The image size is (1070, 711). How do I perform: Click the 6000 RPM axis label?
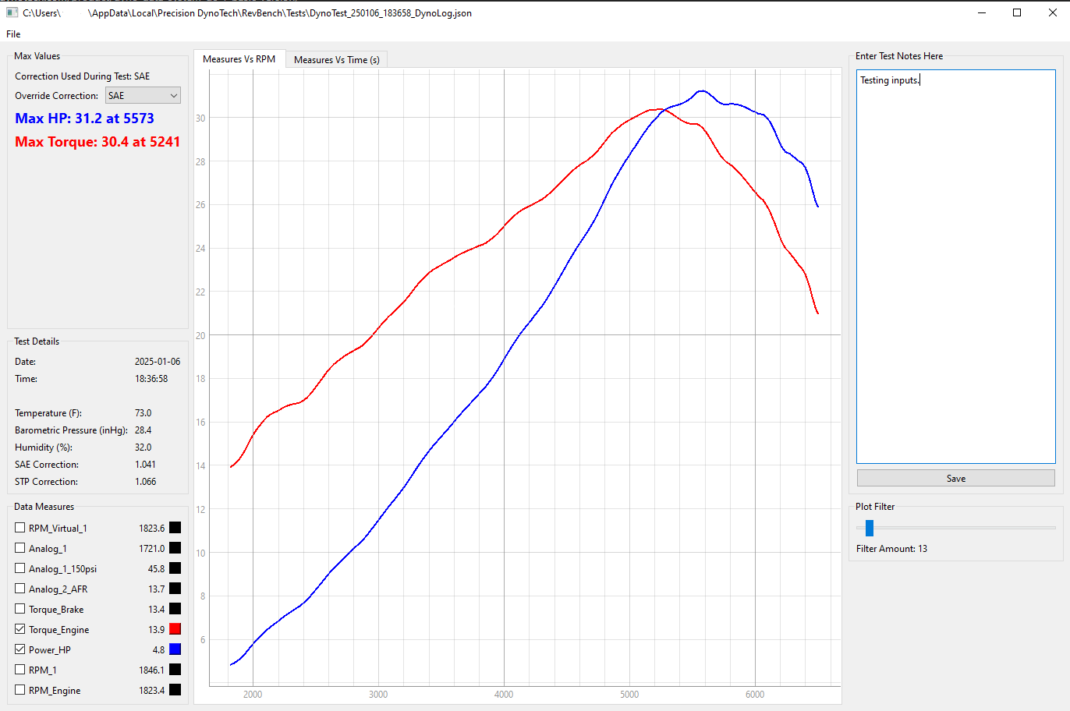[755, 695]
